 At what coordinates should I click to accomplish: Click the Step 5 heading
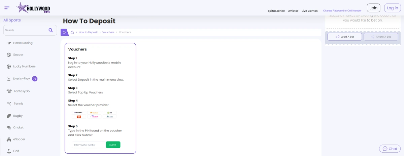click(x=73, y=126)
